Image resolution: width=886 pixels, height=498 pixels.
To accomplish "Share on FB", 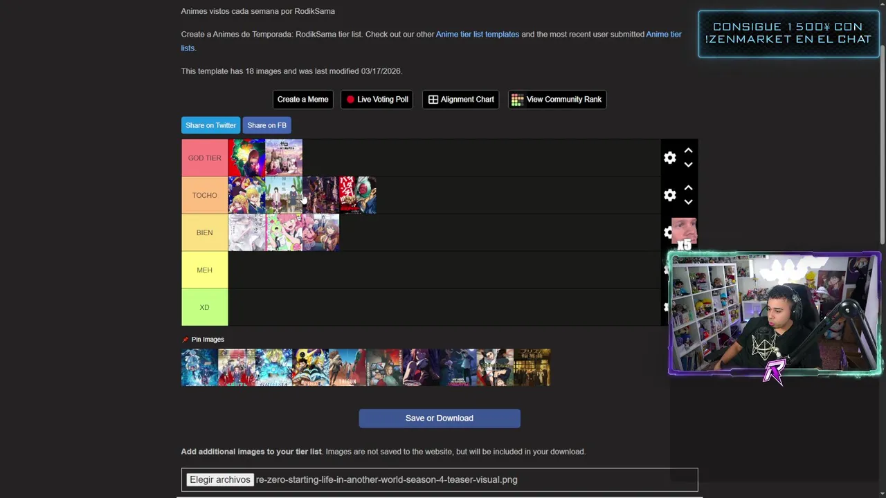I will coord(266,125).
